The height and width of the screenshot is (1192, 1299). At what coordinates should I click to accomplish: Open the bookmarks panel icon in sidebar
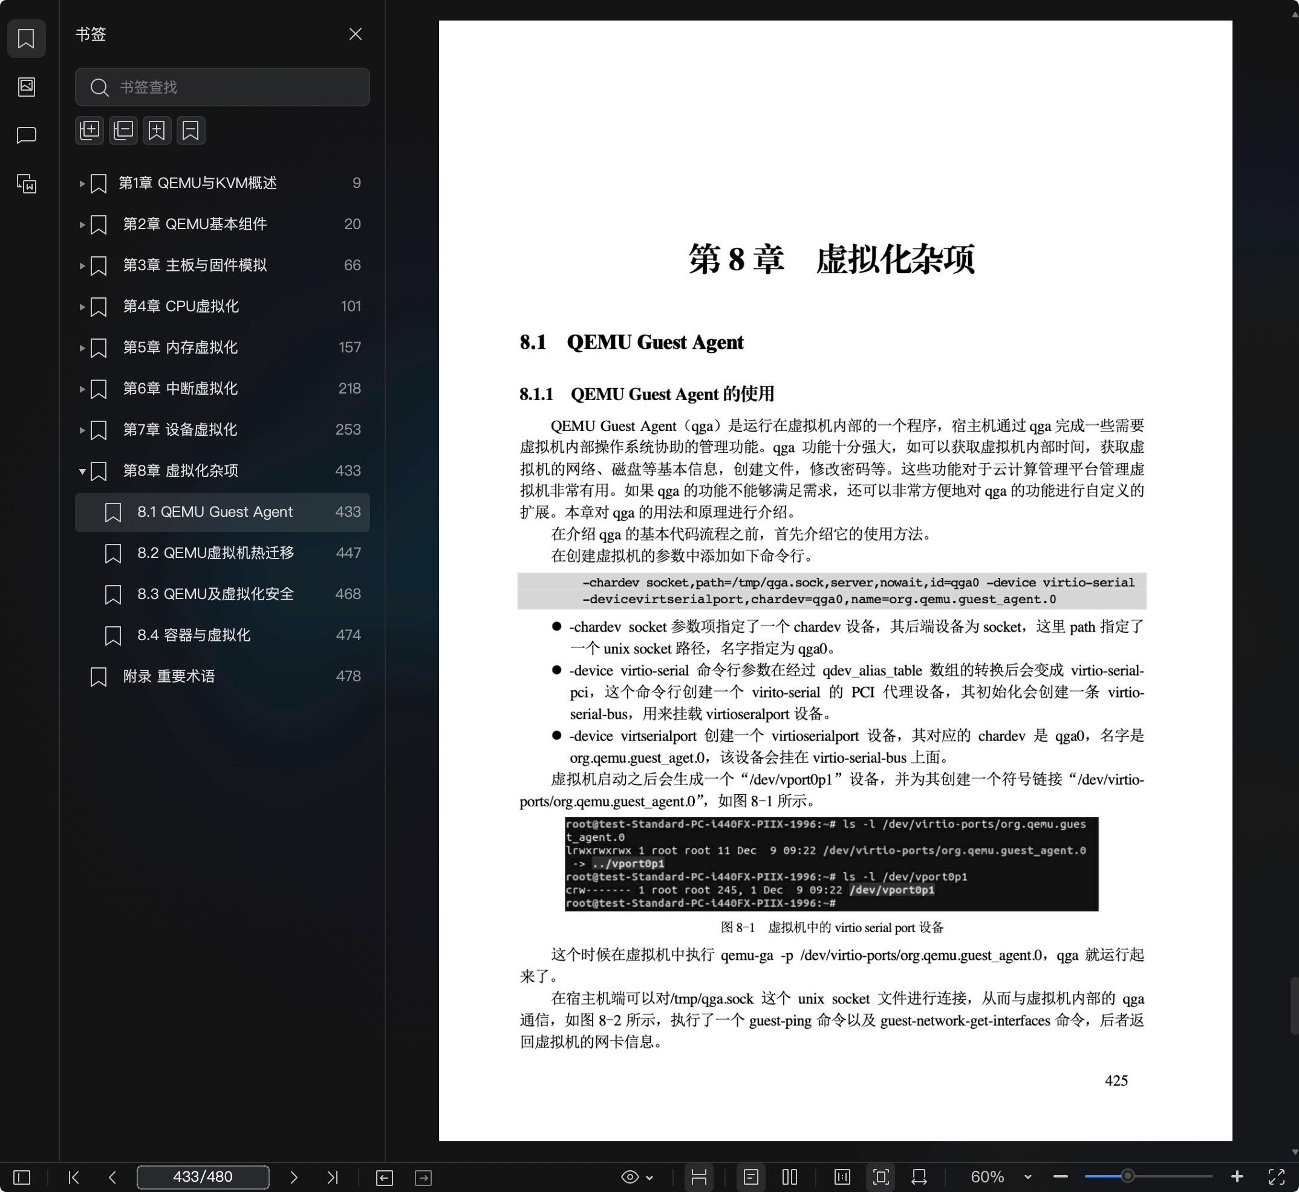[26, 38]
